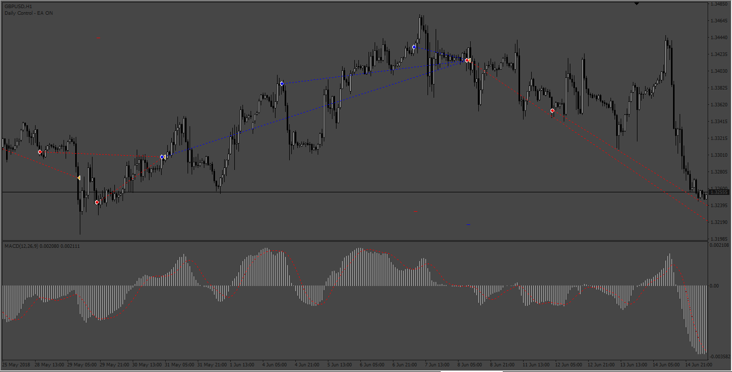This screenshot has height=372, width=732.
Task: Click the 1.31985 price scale value
Action: [720, 239]
